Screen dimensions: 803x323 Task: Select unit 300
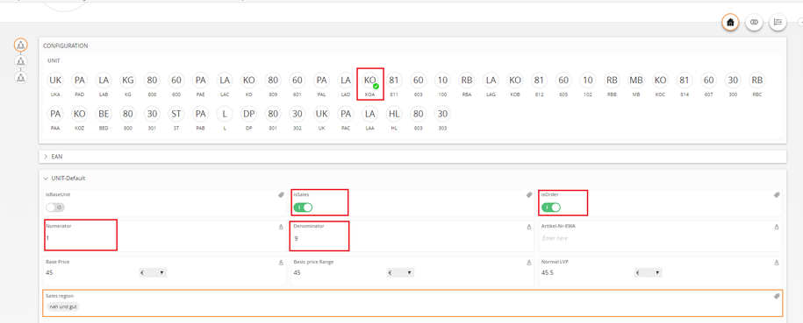click(x=733, y=81)
